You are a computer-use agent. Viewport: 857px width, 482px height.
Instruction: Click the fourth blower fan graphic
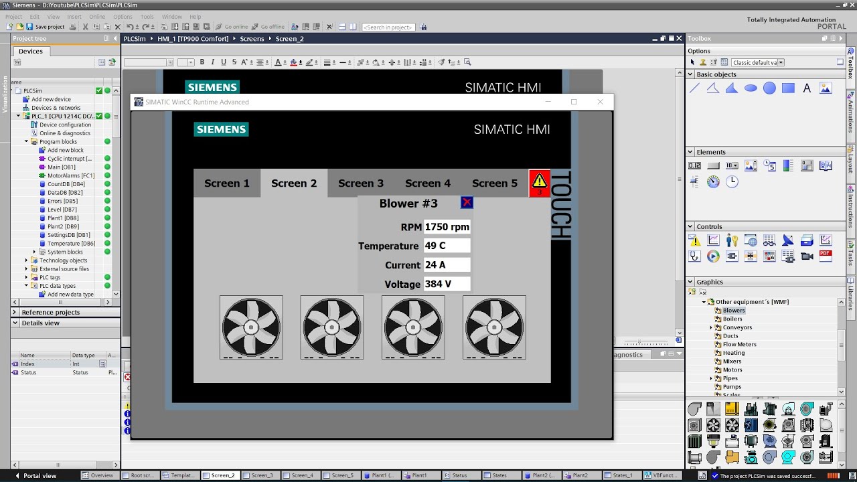pos(494,327)
